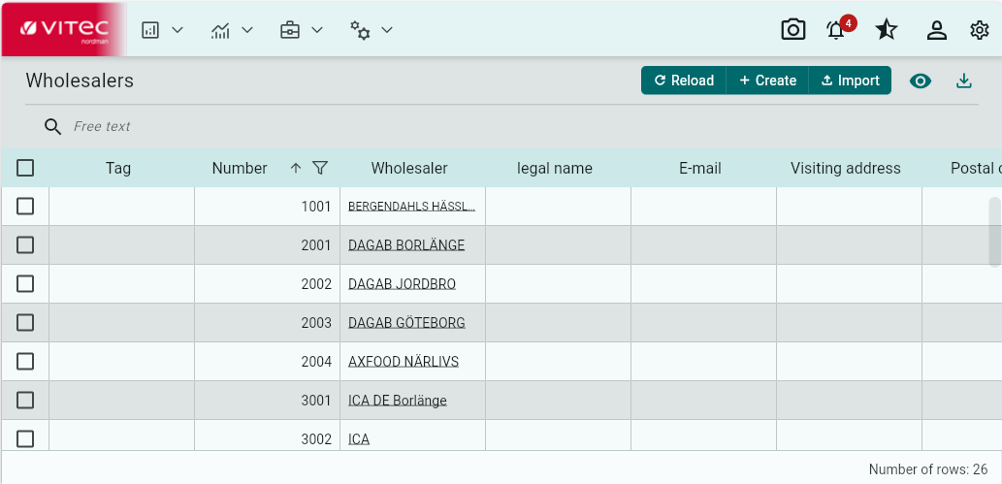Check the row 1001 checkbox
This screenshot has width=1002, height=484.
click(25, 206)
